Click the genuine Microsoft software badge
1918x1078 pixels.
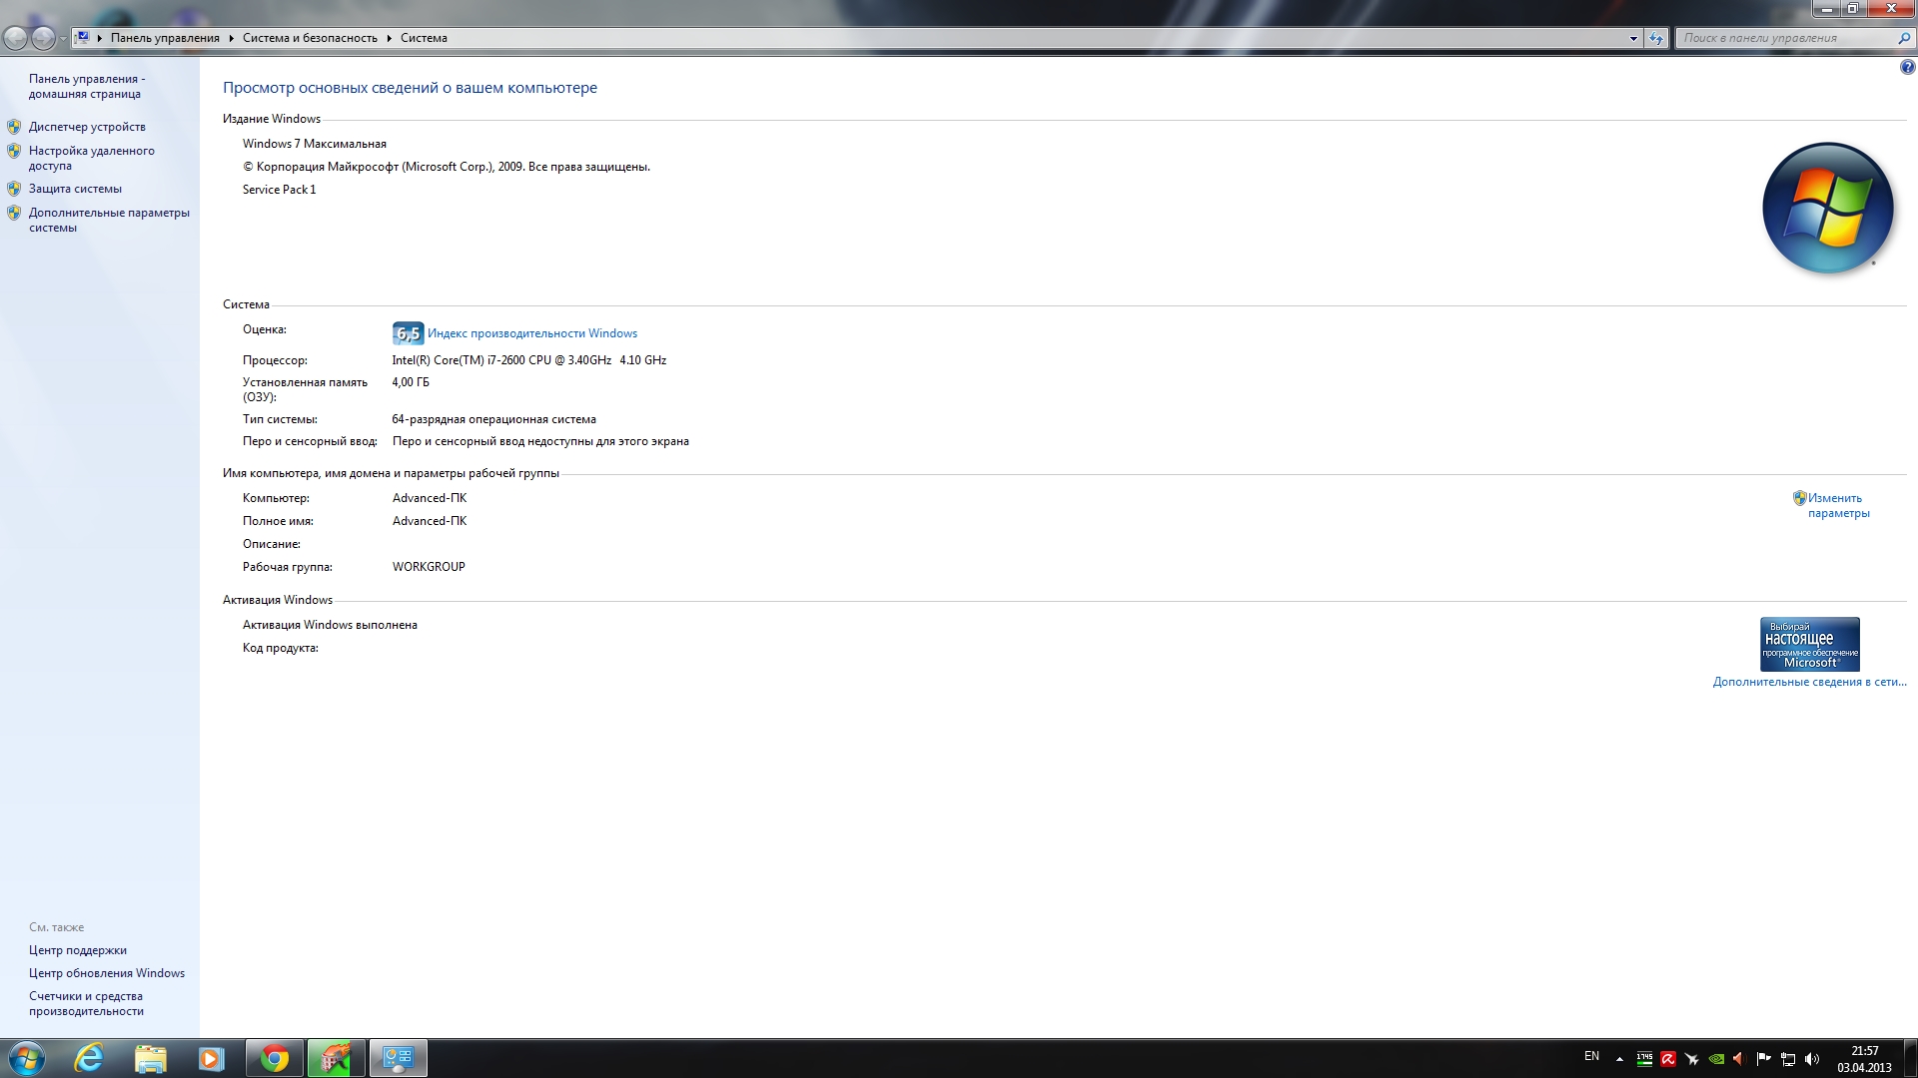coord(1809,644)
